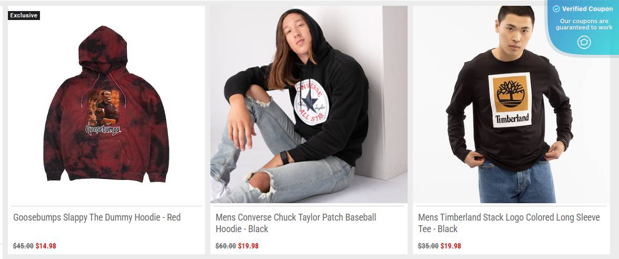Click the Timberland tee $19.98 sale price
The image size is (619, 259).
451,246
